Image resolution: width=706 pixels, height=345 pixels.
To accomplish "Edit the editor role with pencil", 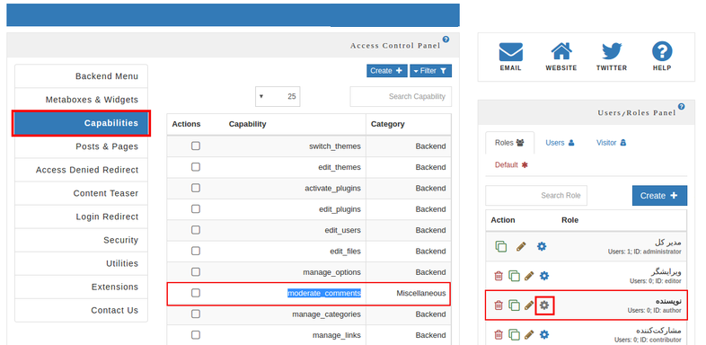I will click(x=529, y=276).
